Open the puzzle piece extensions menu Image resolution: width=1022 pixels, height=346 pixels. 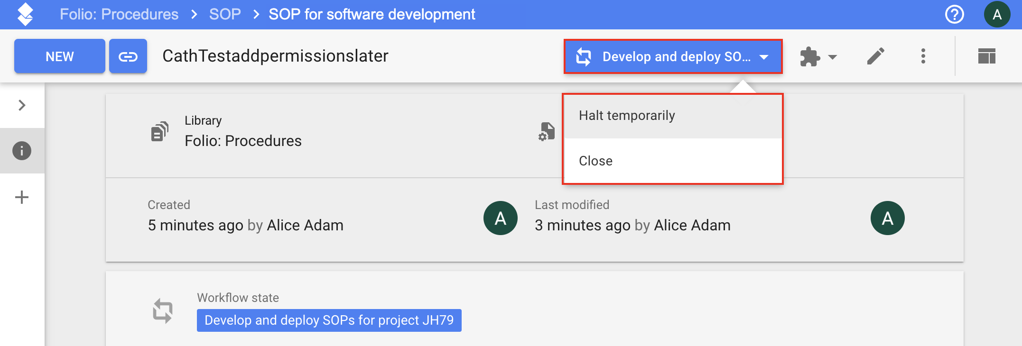pos(818,56)
